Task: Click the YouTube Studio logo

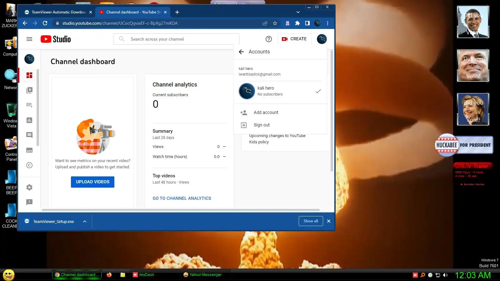Action: tap(56, 39)
